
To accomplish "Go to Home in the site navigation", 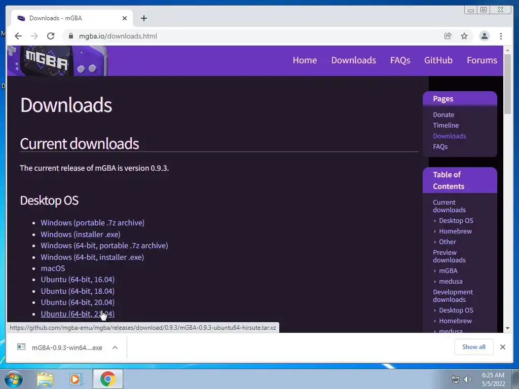I will pyautogui.click(x=305, y=60).
